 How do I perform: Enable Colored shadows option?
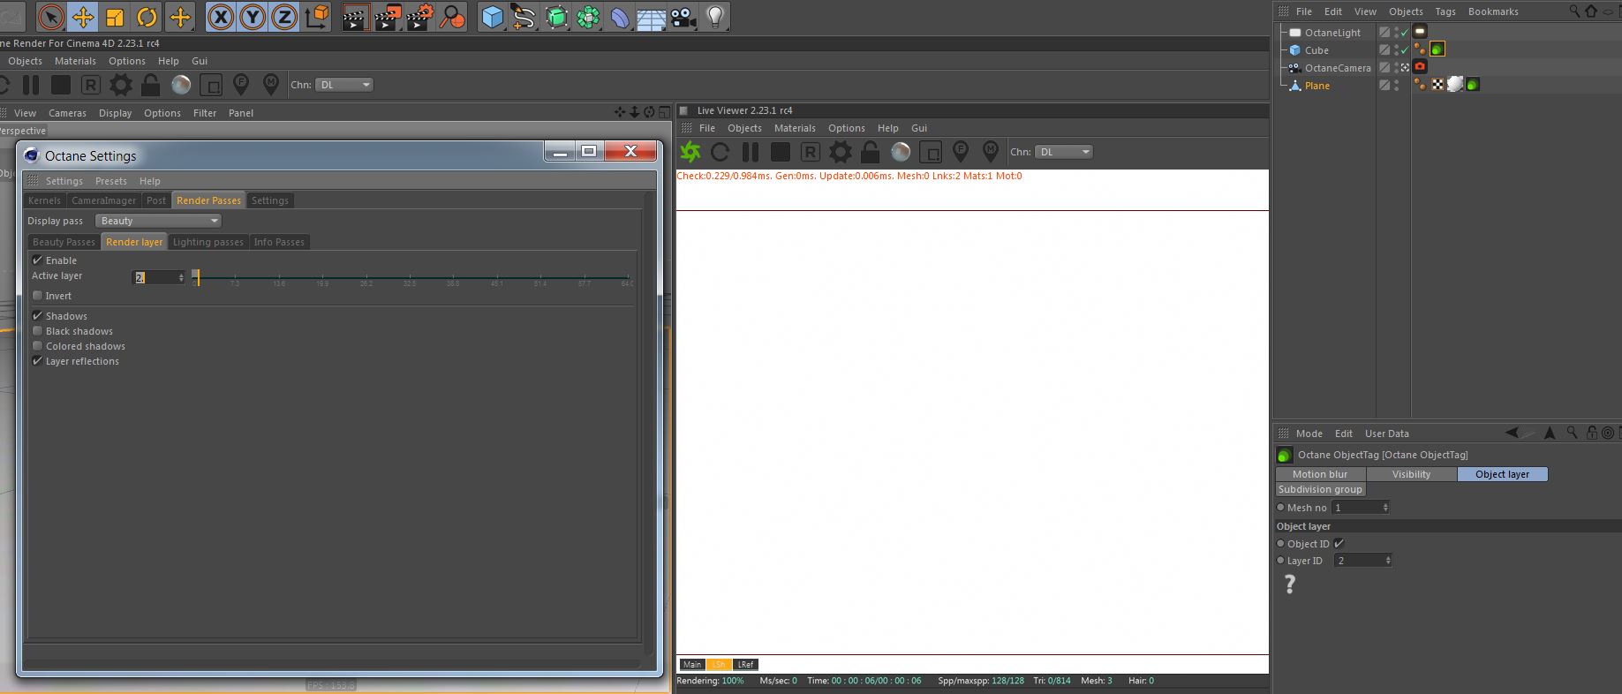click(x=37, y=346)
